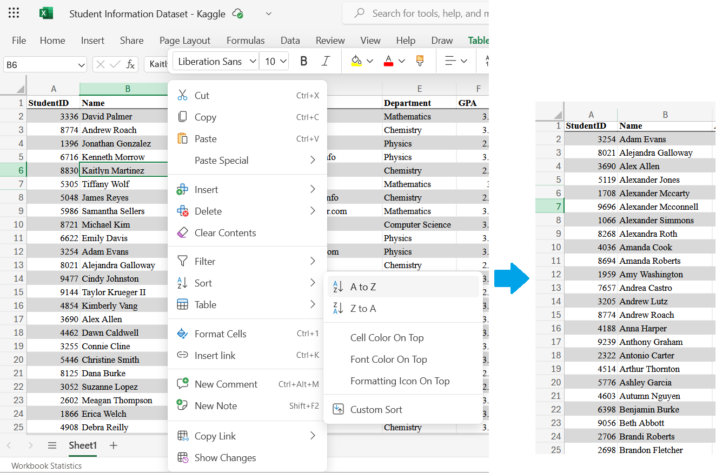This screenshot has width=716, height=473.
Task: Click the Z to A sort icon
Action: [x=338, y=308]
